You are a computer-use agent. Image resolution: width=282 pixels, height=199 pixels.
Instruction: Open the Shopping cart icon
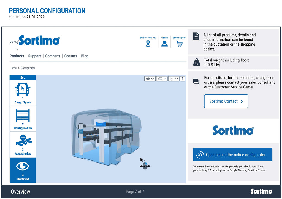179,44
